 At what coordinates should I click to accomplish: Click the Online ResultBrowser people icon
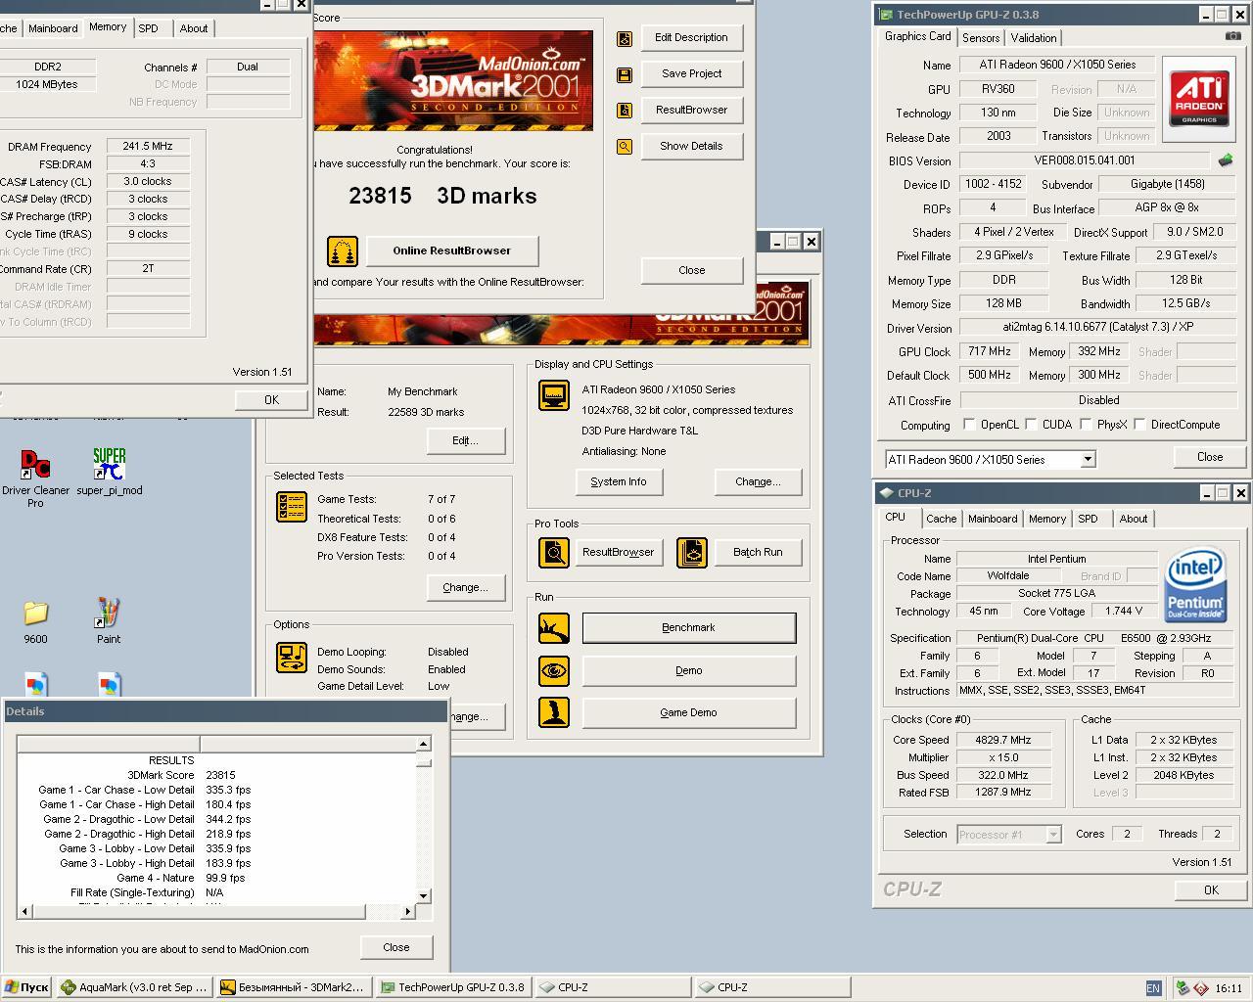click(342, 251)
